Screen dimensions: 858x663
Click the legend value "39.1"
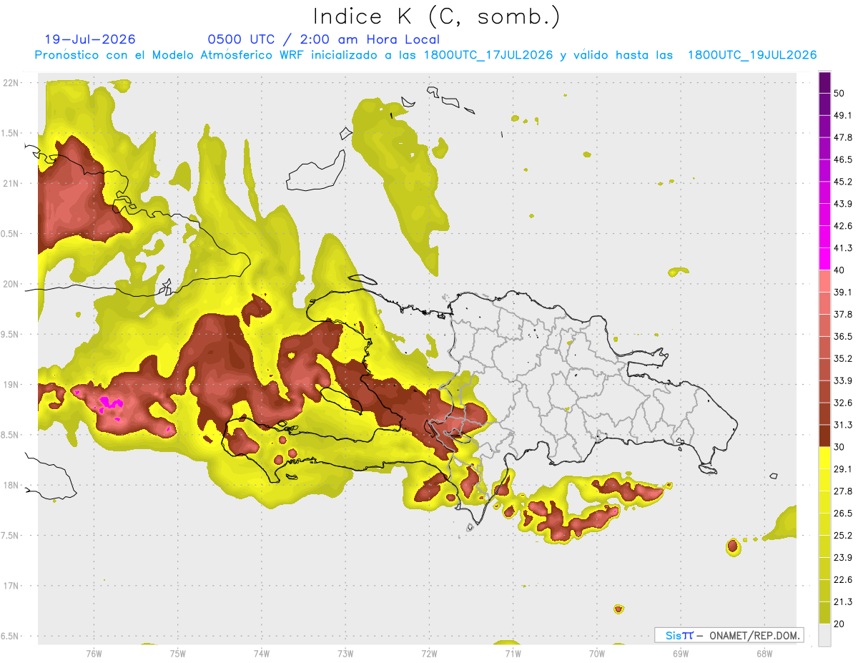(x=843, y=293)
